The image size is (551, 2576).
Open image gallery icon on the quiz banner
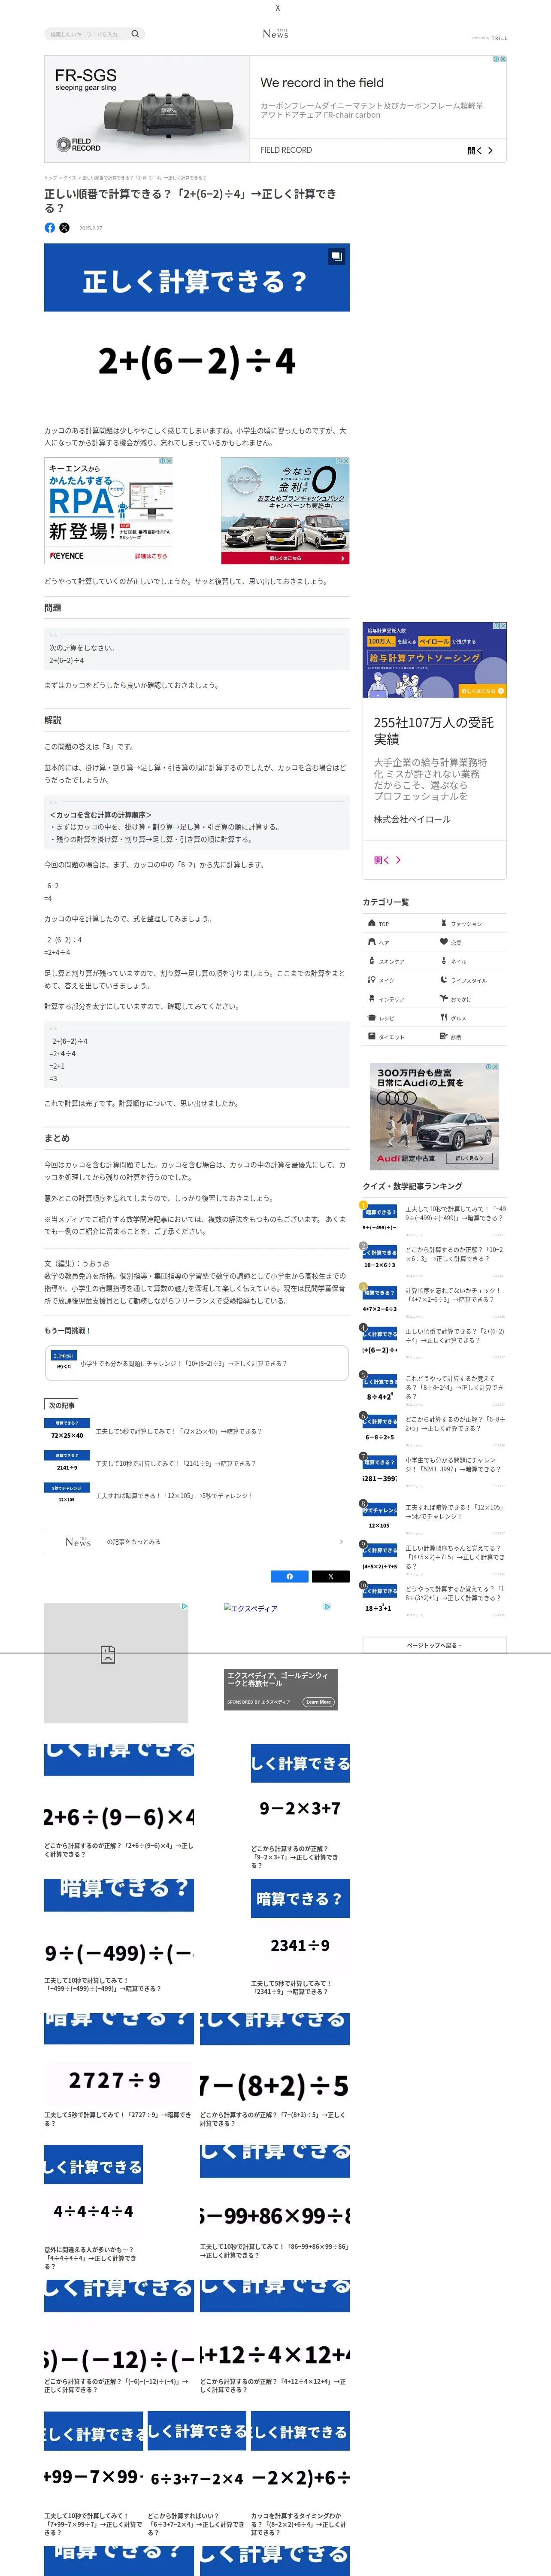[x=337, y=256]
